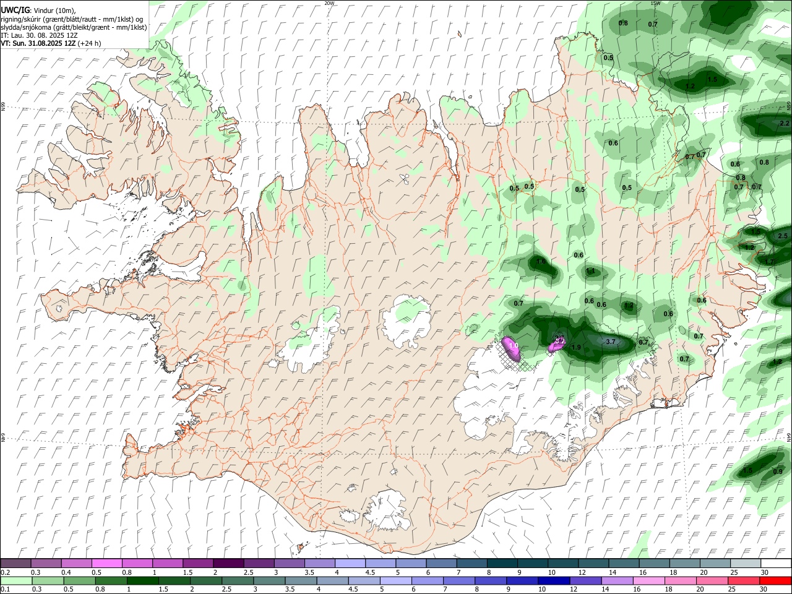
Task: Pick the rain legend swatch between 25 and 30
Action: 744,581
